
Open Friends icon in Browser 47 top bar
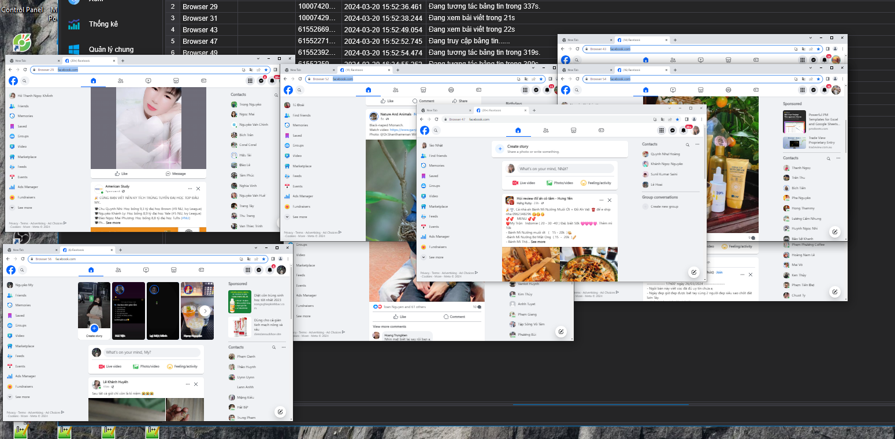point(545,130)
